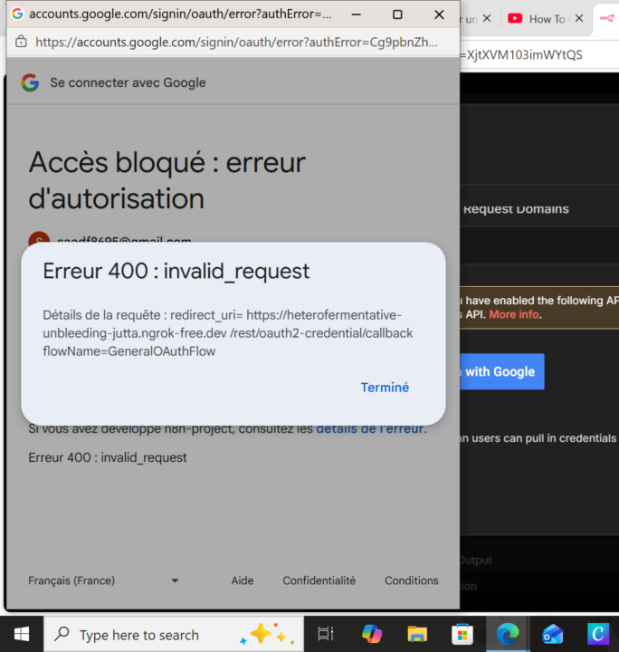Click the Microsoft Edge taskbar icon
Viewport: 619px width, 652px height.
508,634
